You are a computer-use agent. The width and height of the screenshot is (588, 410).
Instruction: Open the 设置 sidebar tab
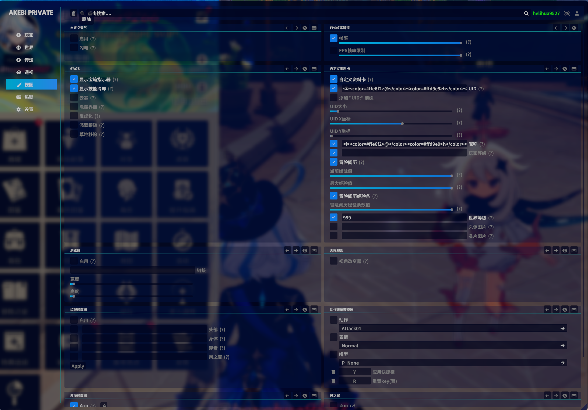pos(29,109)
